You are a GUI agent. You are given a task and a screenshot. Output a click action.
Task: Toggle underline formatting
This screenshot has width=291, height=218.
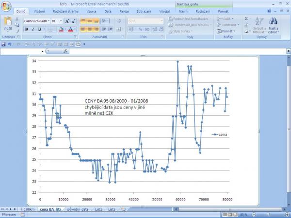[x=40, y=29]
